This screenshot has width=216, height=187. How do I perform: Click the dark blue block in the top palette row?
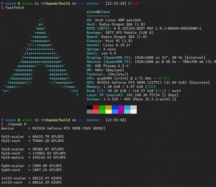pyautogui.click(x=115, y=107)
